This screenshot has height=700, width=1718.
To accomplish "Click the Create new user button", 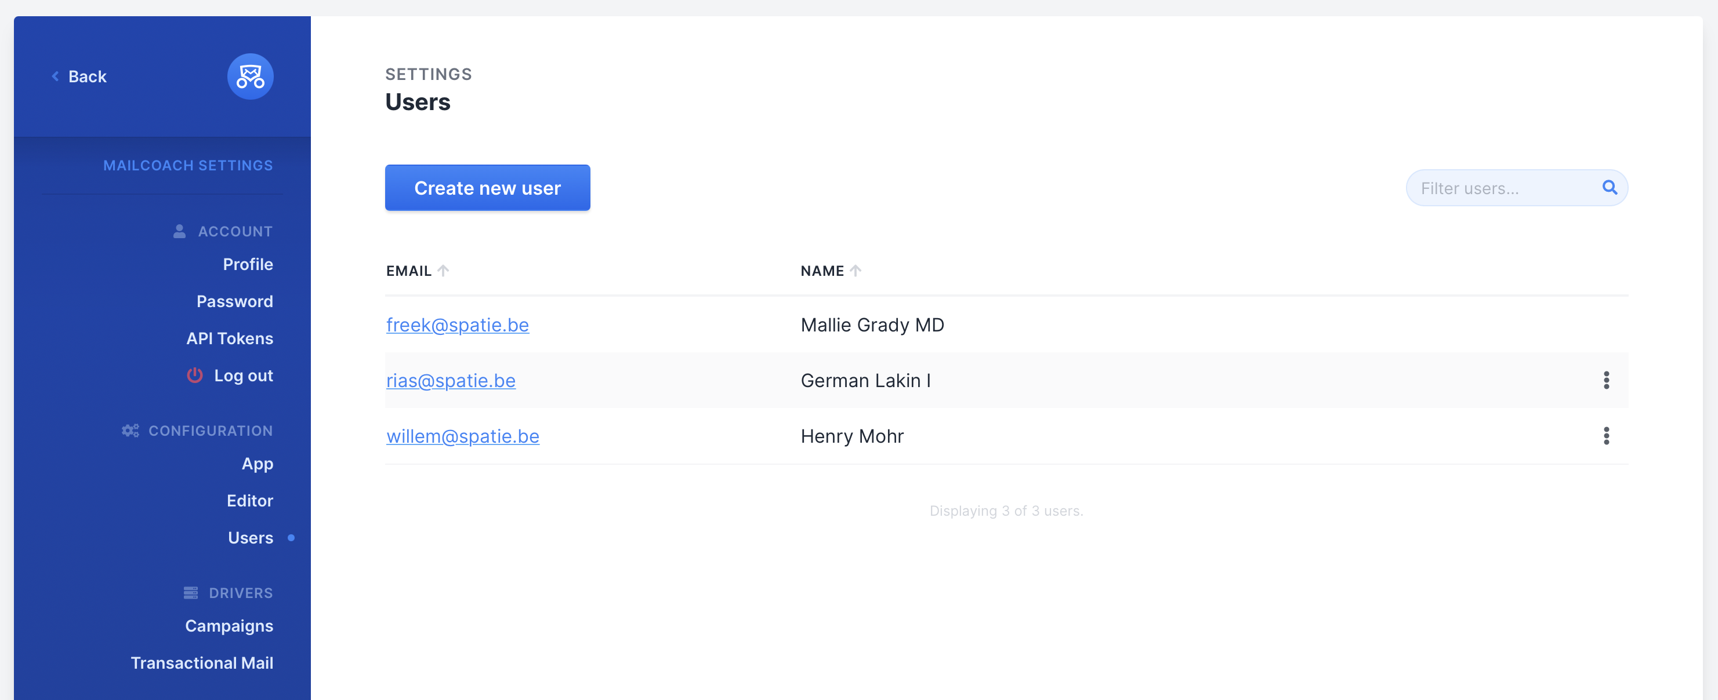I will click(x=488, y=188).
